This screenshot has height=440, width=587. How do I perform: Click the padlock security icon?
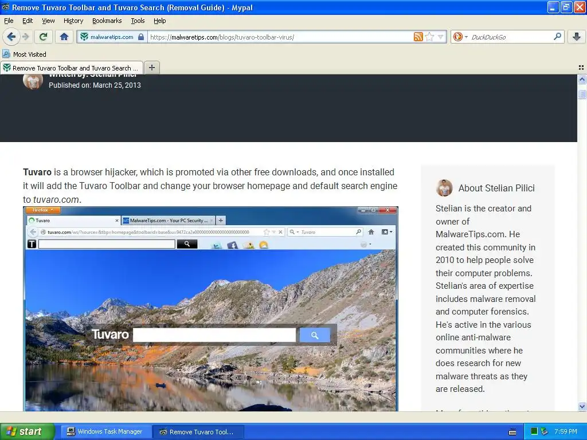pos(141,37)
